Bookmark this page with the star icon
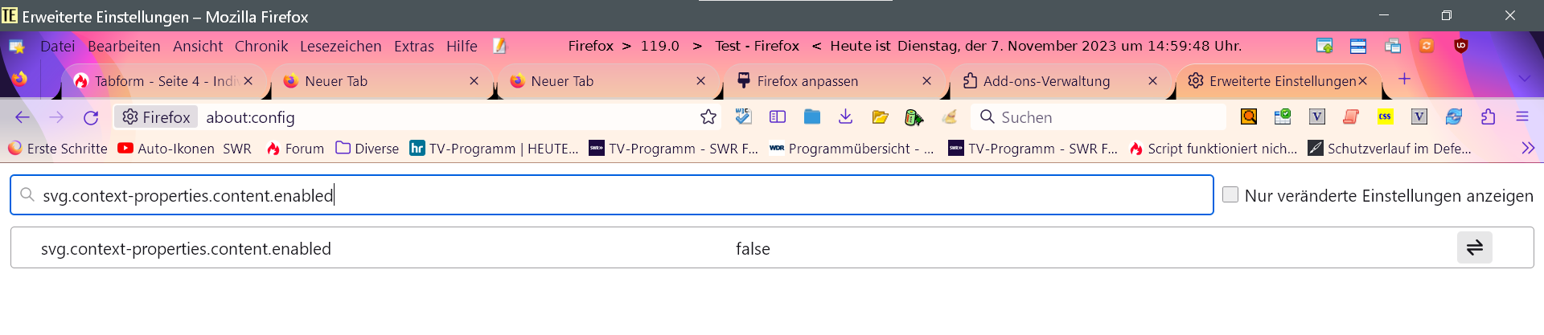The image size is (1544, 335). 708,117
